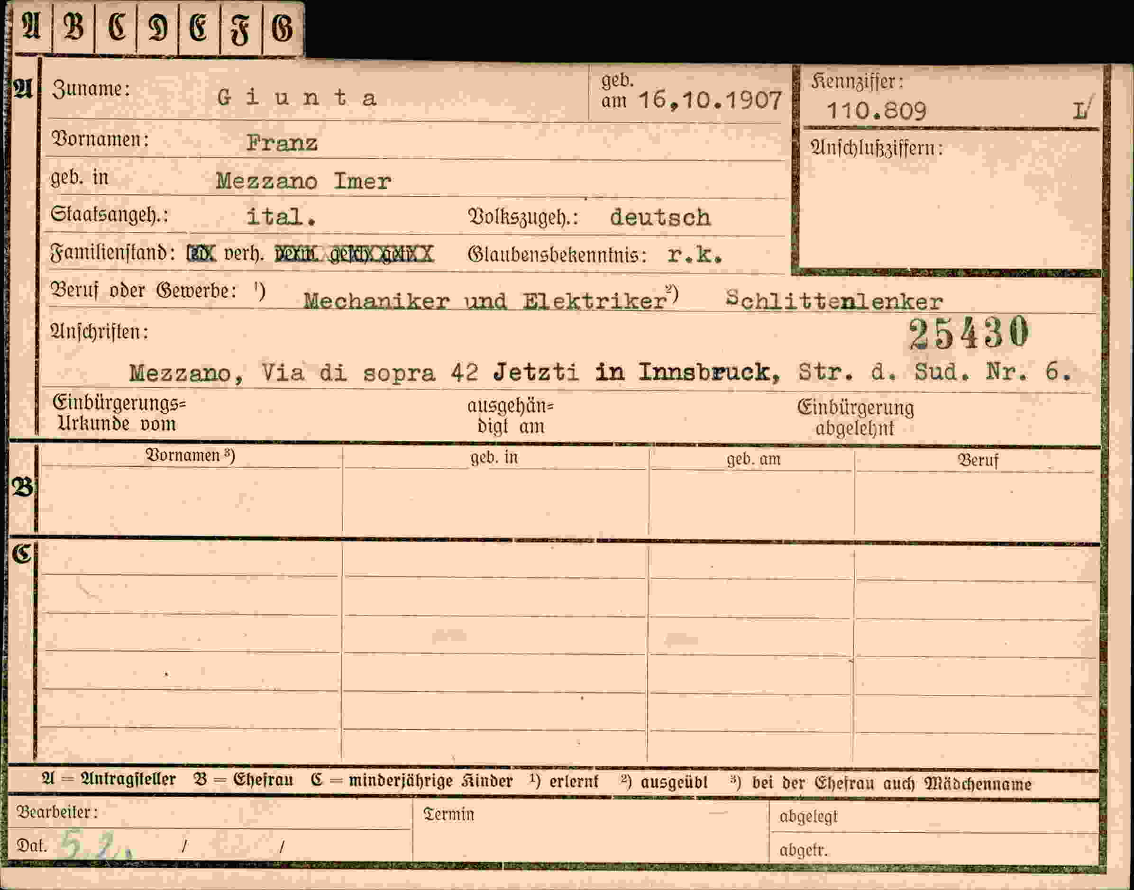Screen dimensions: 1134x890
Task: Click the section C side marker
Action: (x=22, y=554)
